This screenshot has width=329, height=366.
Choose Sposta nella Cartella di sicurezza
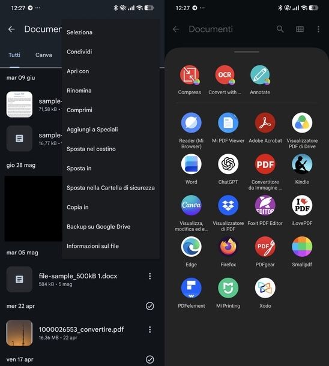coord(110,188)
